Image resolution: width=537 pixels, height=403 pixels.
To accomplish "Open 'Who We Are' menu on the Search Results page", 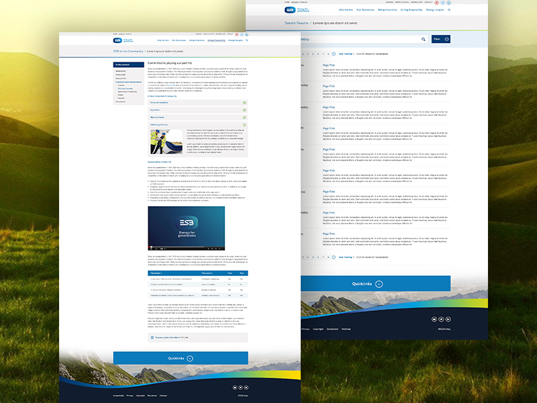I will pos(346,10).
